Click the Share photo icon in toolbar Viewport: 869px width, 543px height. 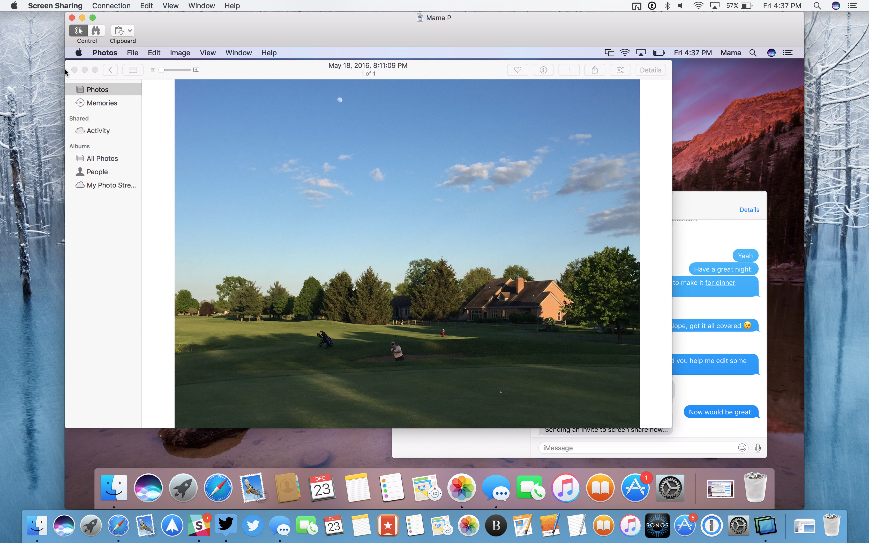coord(594,70)
